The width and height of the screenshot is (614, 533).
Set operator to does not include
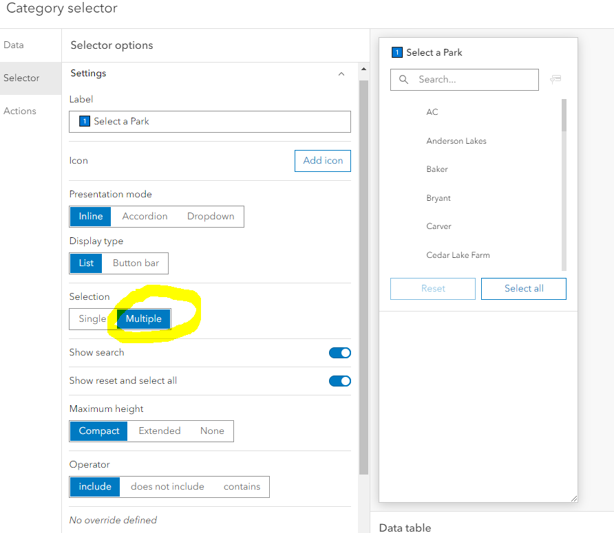click(x=167, y=487)
